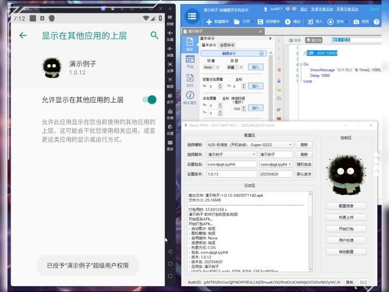Tap the search magnifier in settings
The image size is (389, 292).
pos(155,35)
